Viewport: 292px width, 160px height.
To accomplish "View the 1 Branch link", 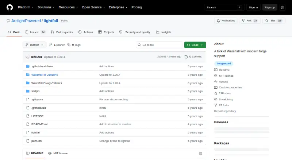I will [57, 45].
